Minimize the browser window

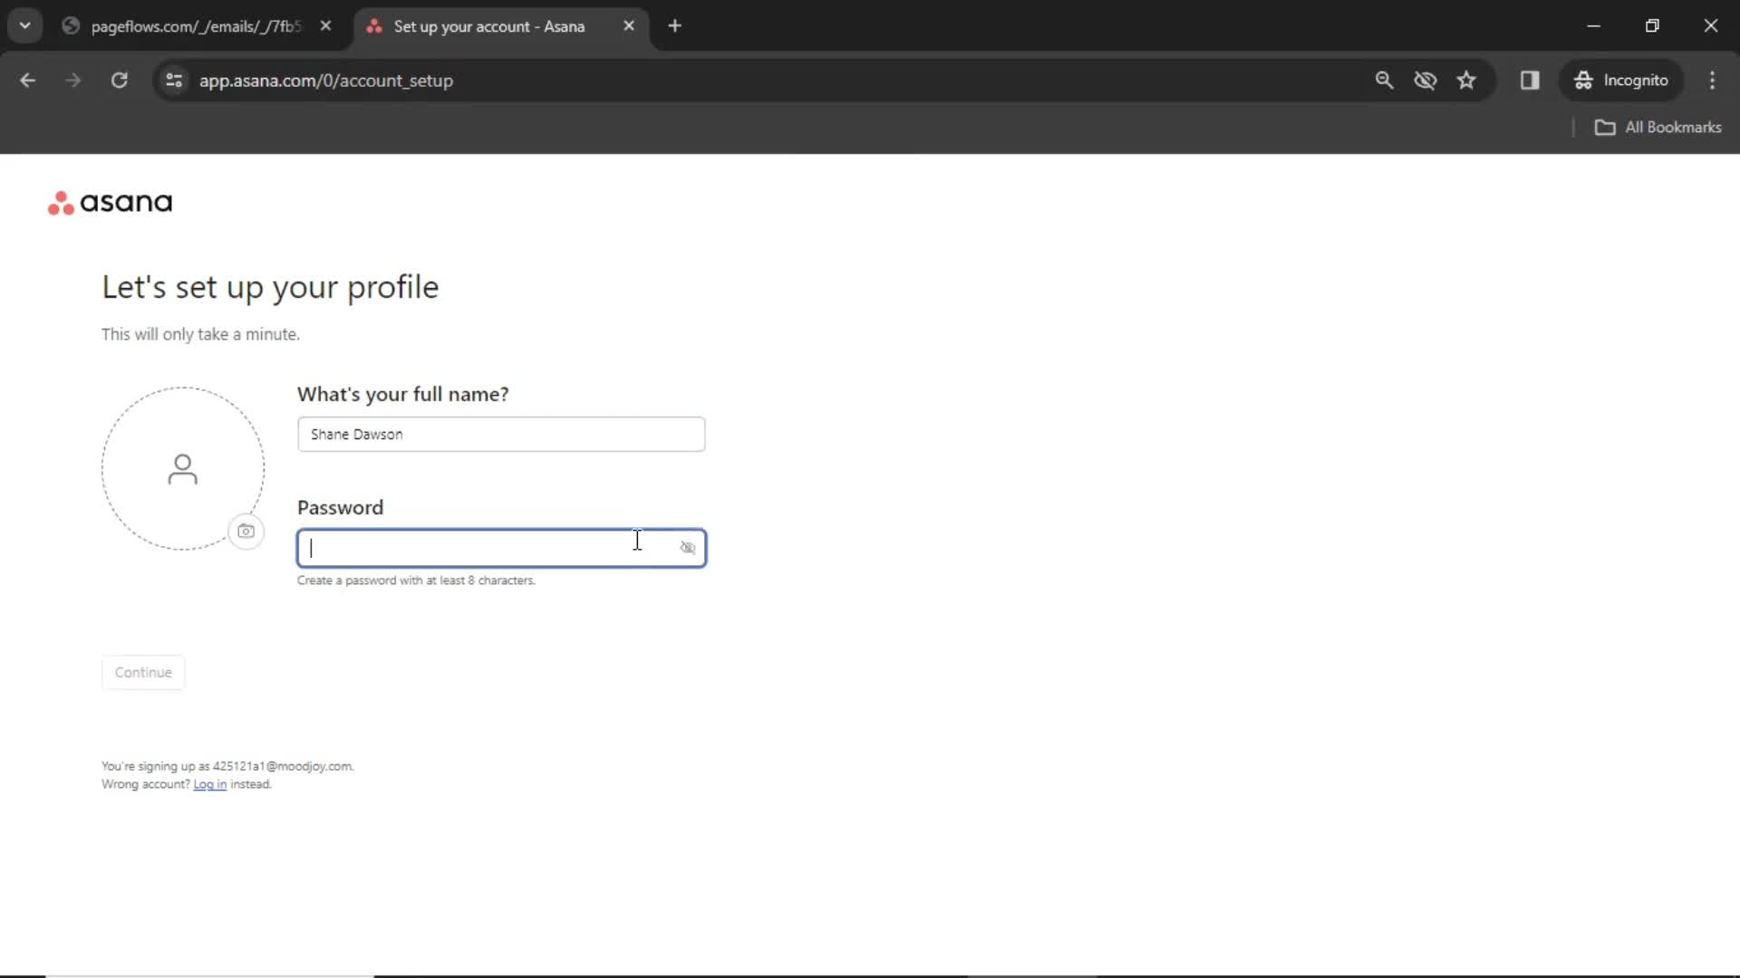pyautogui.click(x=1593, y=26)
